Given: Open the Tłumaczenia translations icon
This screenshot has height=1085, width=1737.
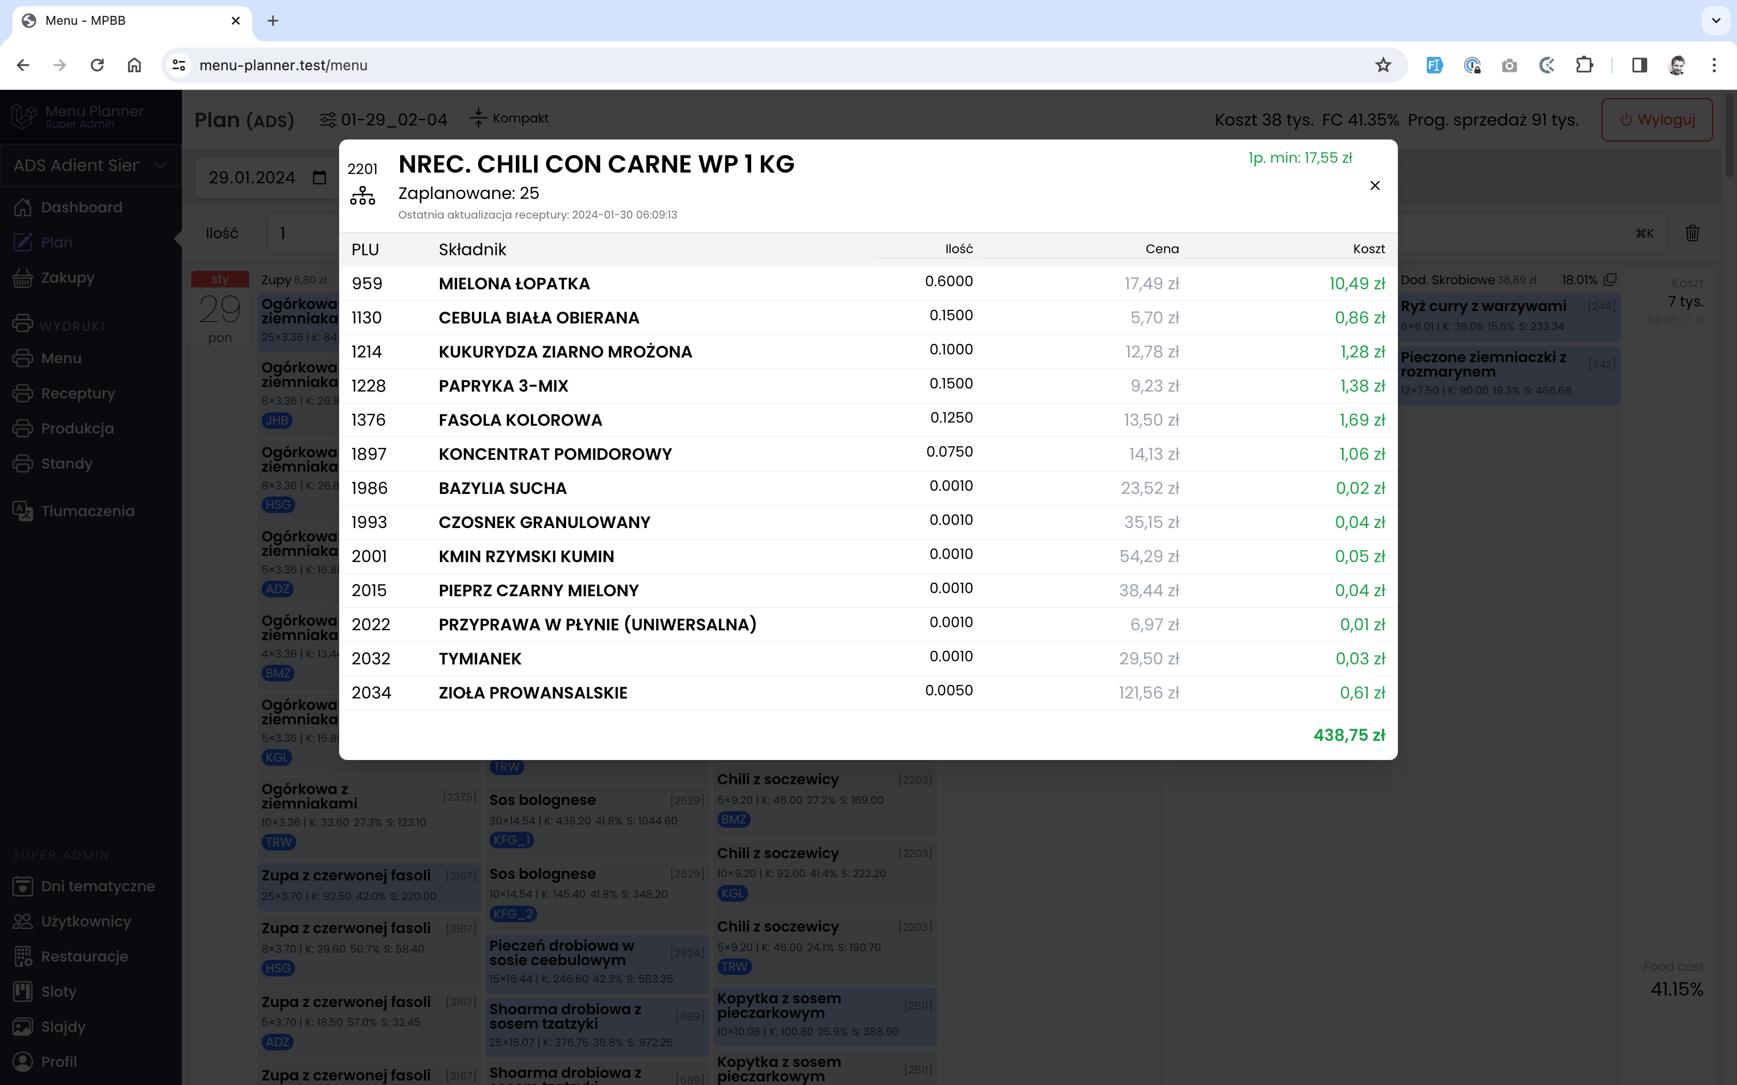Looking at the screenshot, I should [23, 511].
